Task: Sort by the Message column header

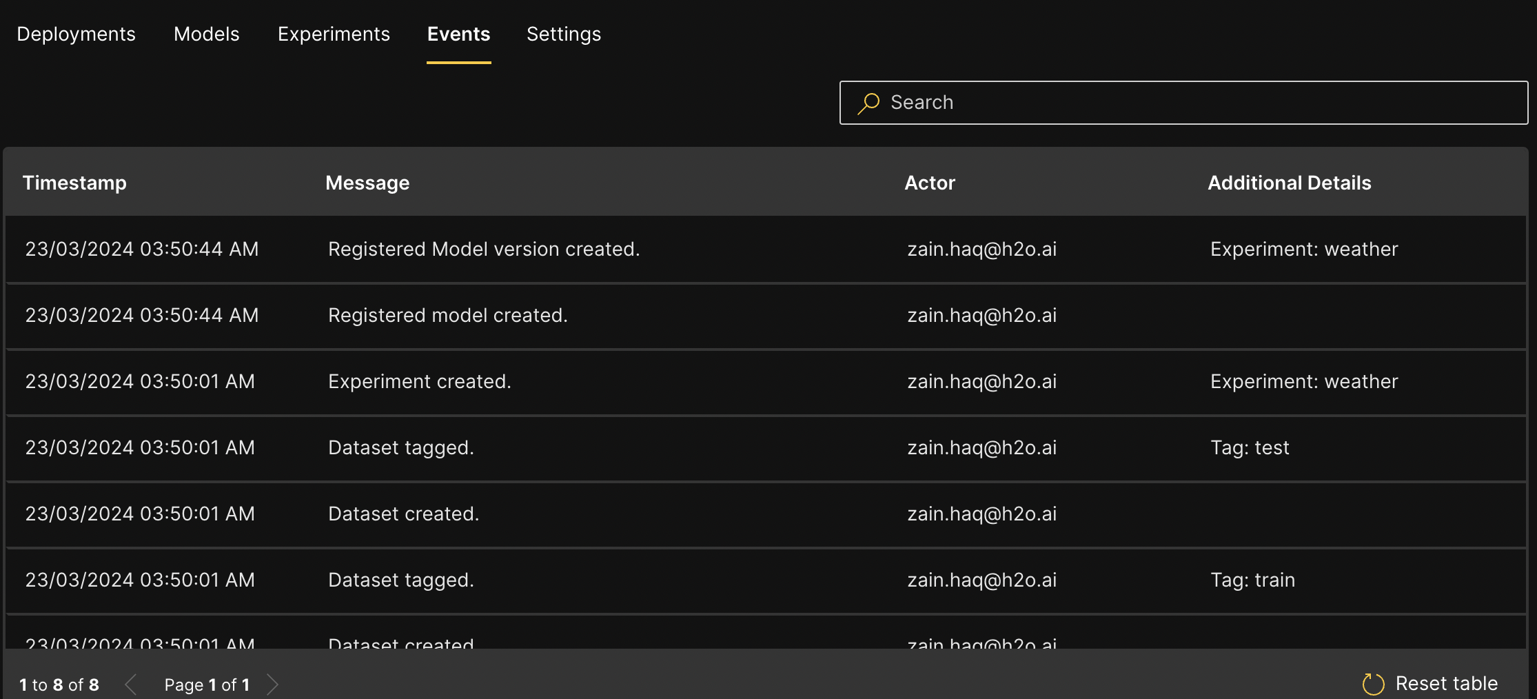Action: pyautogui.click(x=367, y=183)
